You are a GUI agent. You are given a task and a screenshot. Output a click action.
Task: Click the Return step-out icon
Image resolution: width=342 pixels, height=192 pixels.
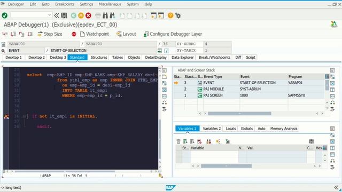(x=21, y=34)
